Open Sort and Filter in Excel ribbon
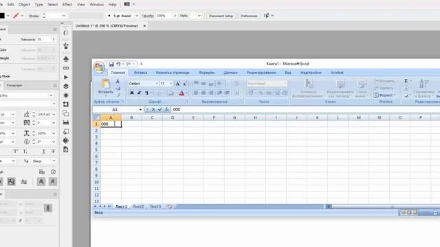Screen dimensions: 440x247 [x=424, y=89]
